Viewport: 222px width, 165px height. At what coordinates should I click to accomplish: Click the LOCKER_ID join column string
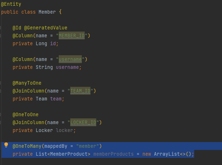(x=83, y=122)
